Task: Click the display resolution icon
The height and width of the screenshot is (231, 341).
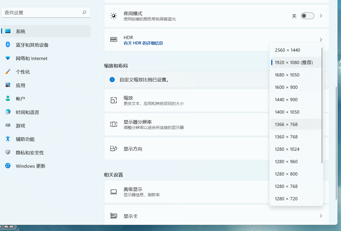Action: click(x=114, y=124)
